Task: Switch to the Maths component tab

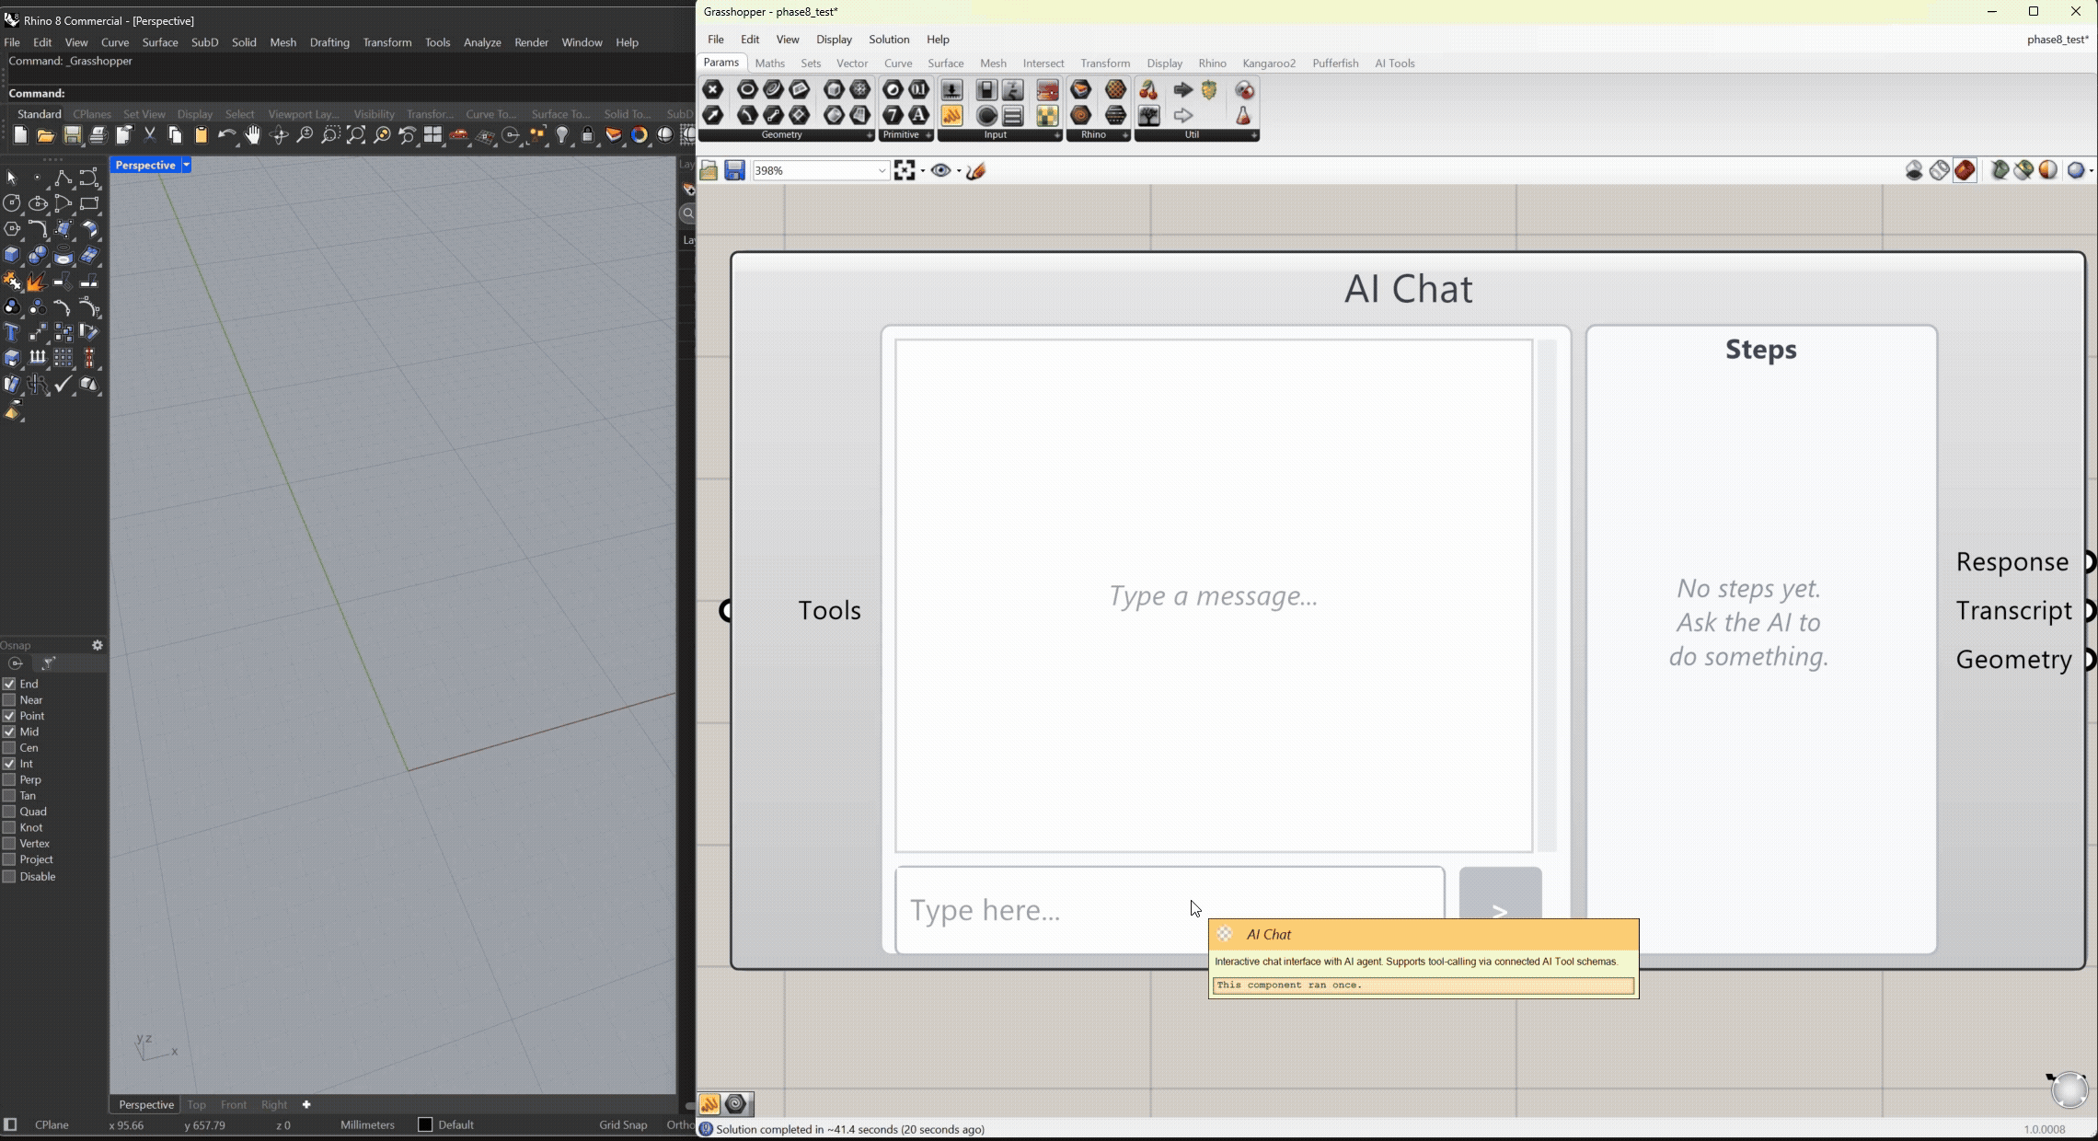Action: [x=770, y=63]
